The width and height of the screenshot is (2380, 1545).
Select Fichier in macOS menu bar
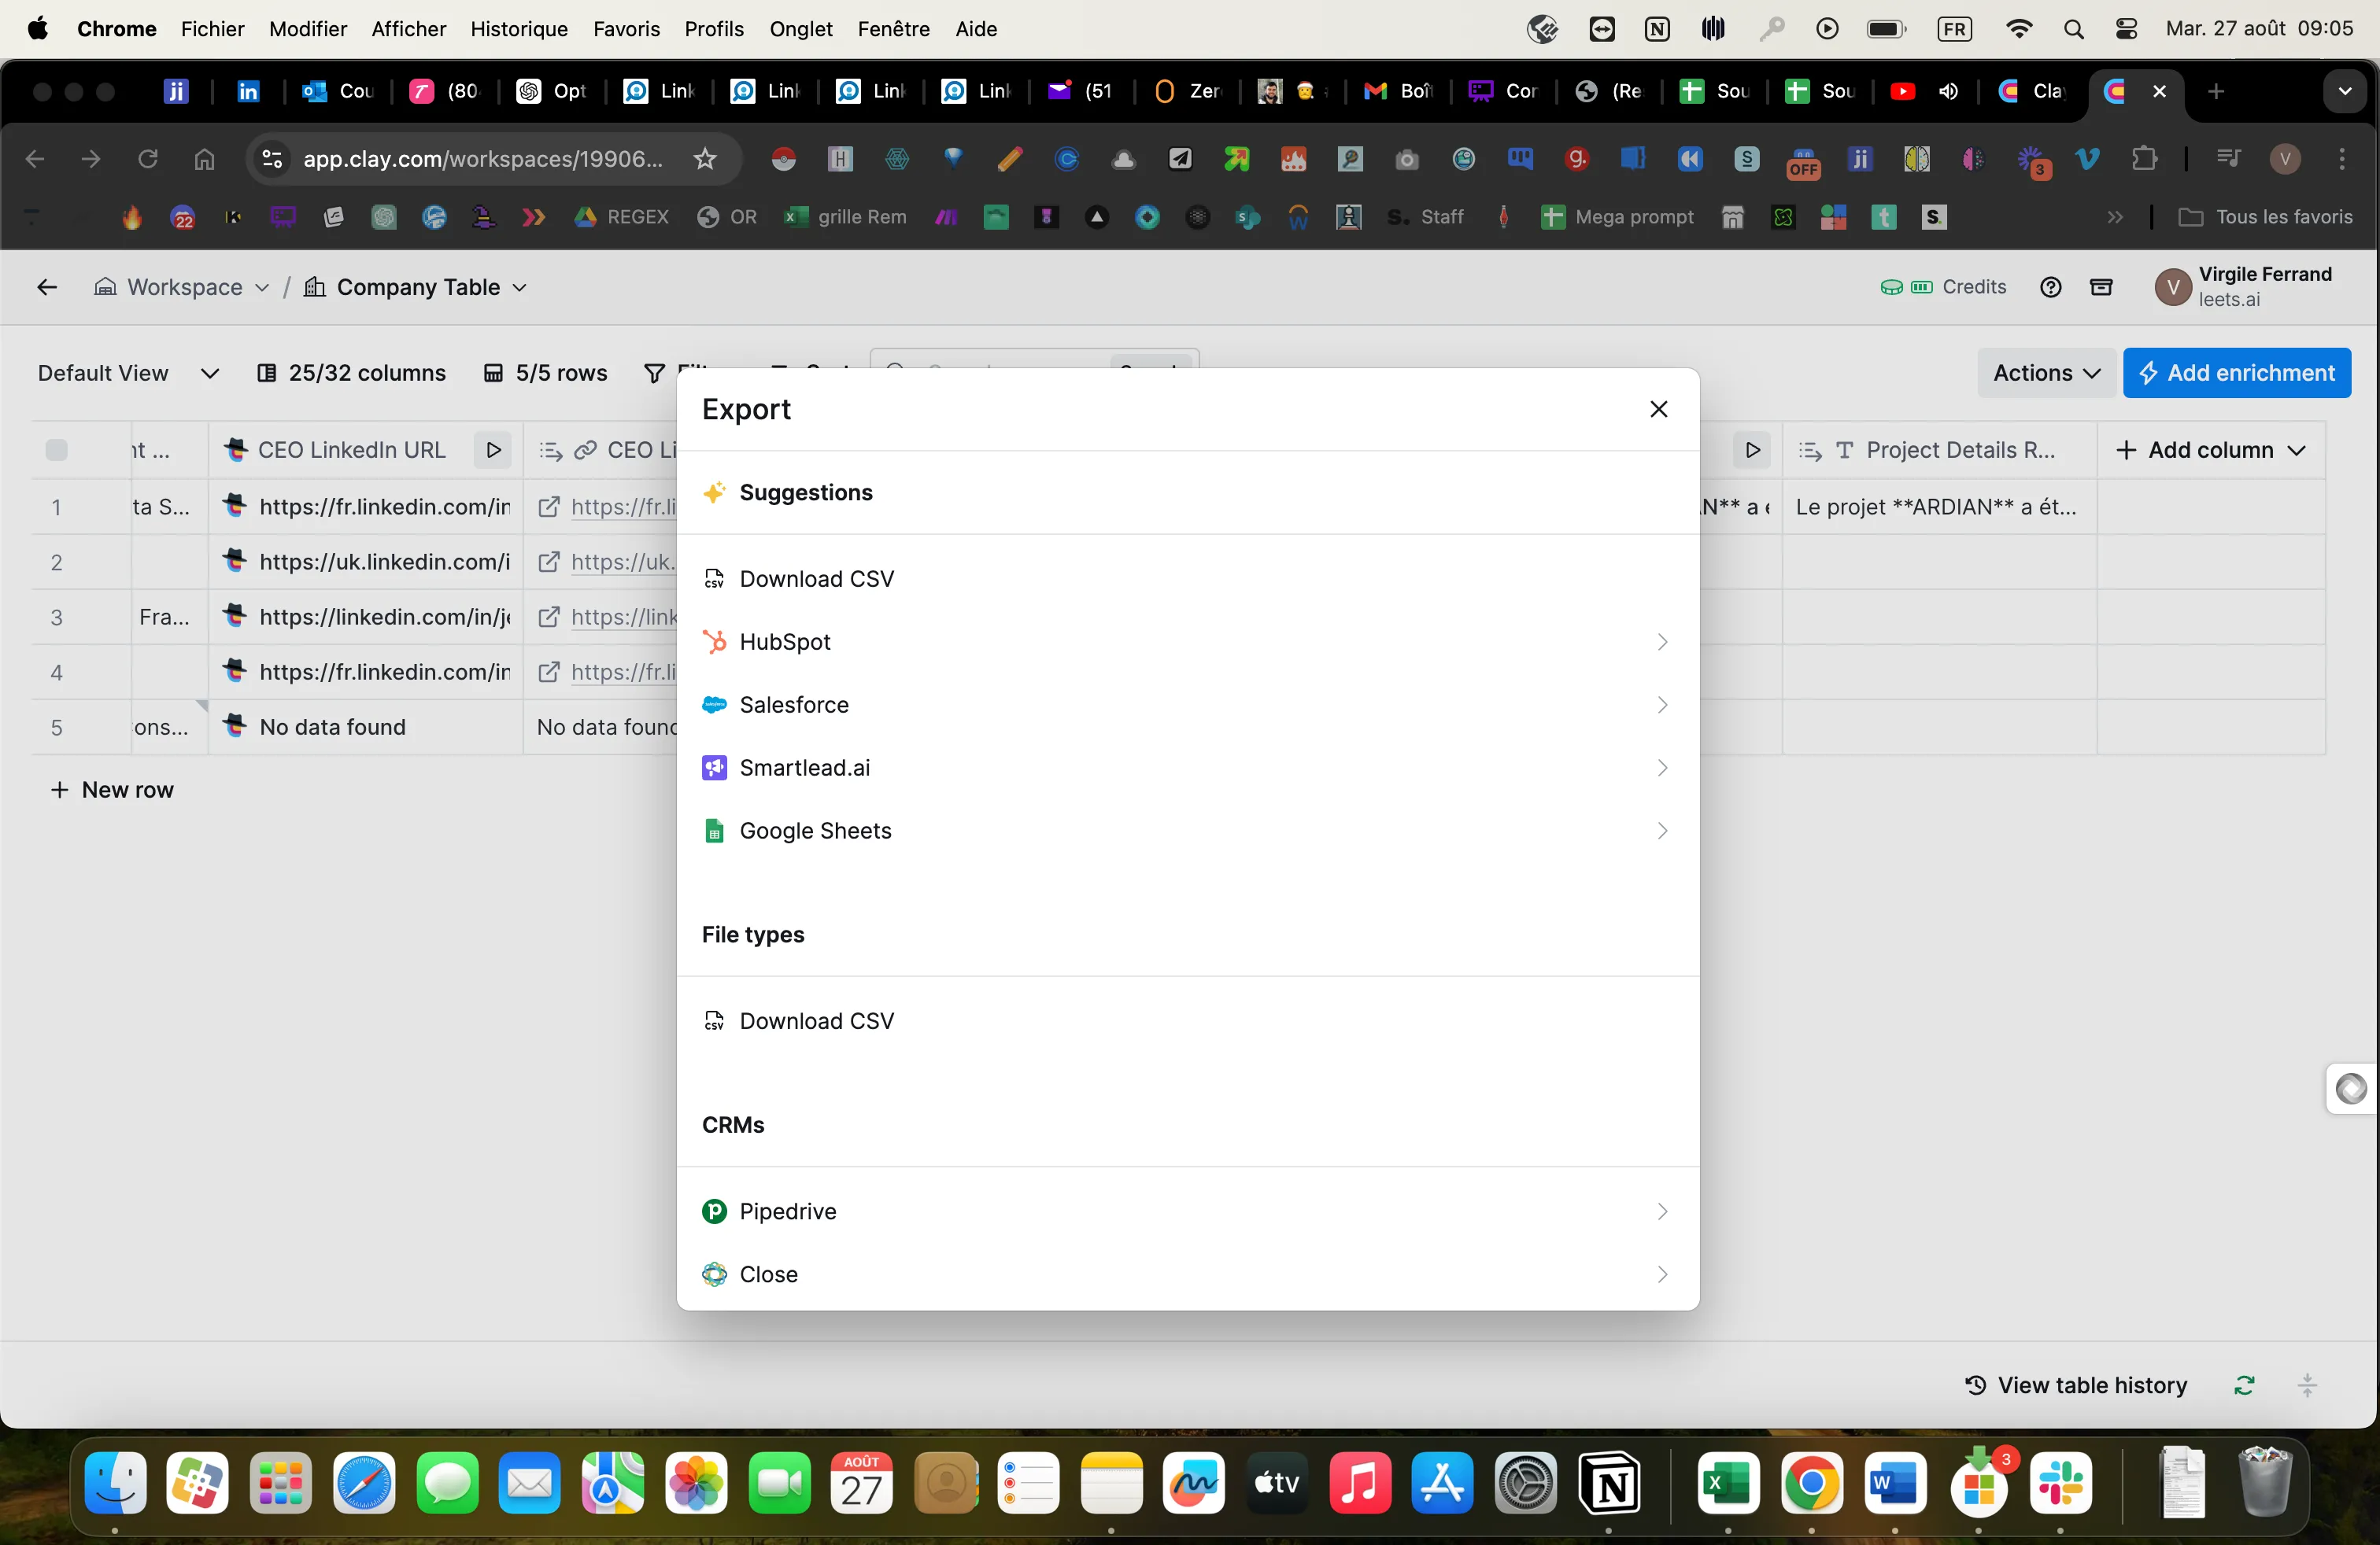click(212, 29)
